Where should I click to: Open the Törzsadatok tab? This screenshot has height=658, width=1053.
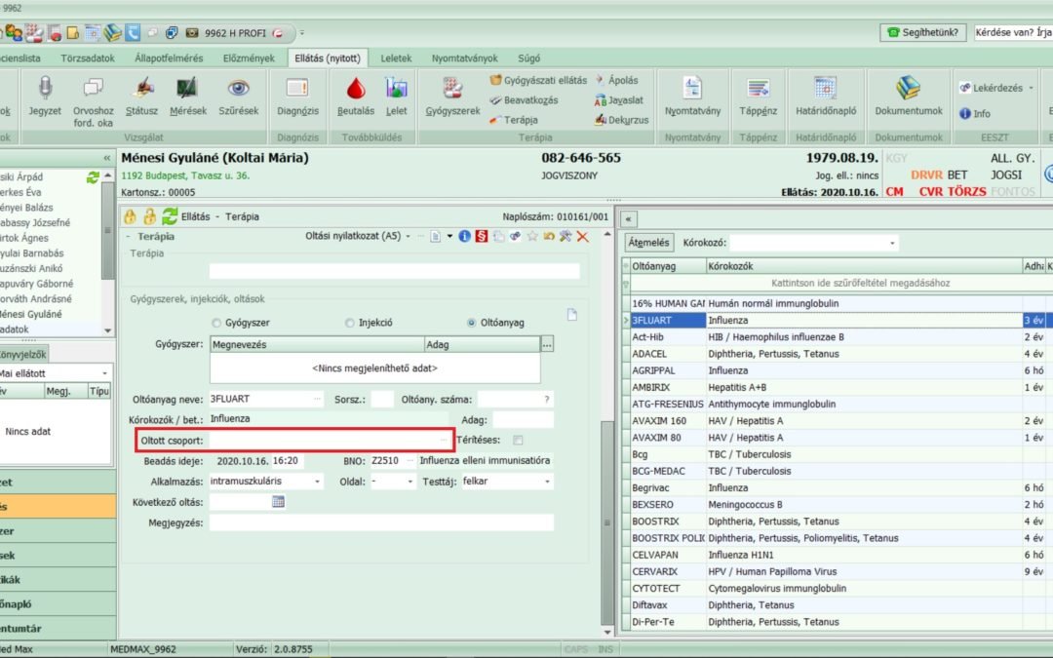point(88,58)
